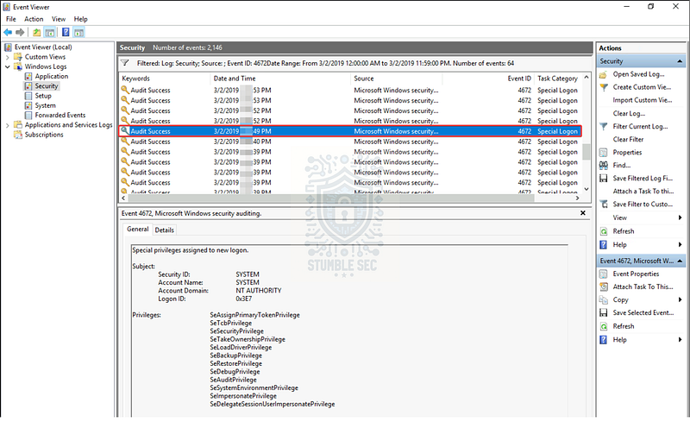Collapse the Security actions section header

tap(680, 61)
